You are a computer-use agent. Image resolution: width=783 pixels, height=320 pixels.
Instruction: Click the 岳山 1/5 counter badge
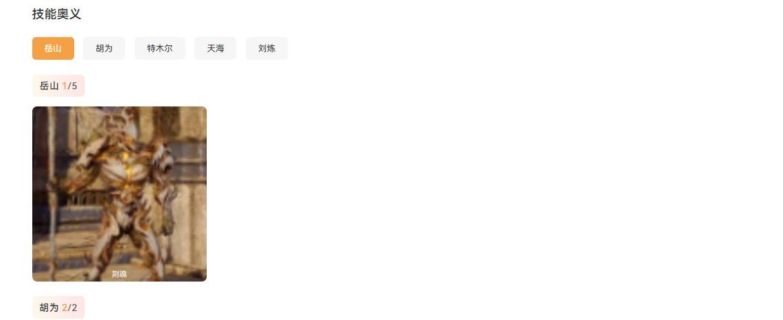(x=58, y=86)
